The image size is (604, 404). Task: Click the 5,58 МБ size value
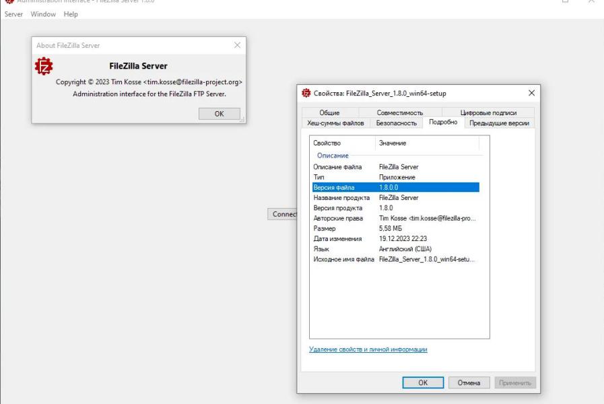[391, 228]
